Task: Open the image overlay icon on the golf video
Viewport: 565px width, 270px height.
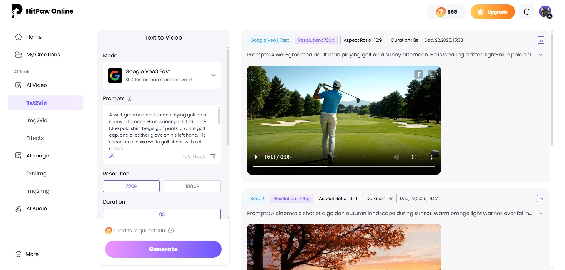Action: pos(418,74)
